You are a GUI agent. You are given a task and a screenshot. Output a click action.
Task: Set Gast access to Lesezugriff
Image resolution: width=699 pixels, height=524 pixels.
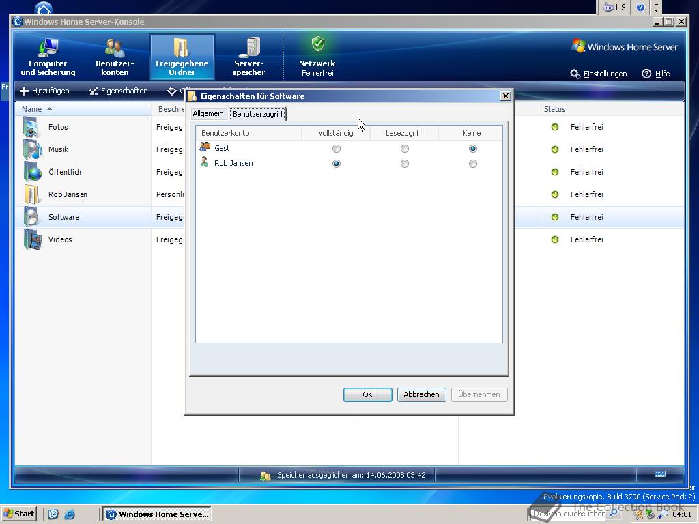tap(405, 149)
